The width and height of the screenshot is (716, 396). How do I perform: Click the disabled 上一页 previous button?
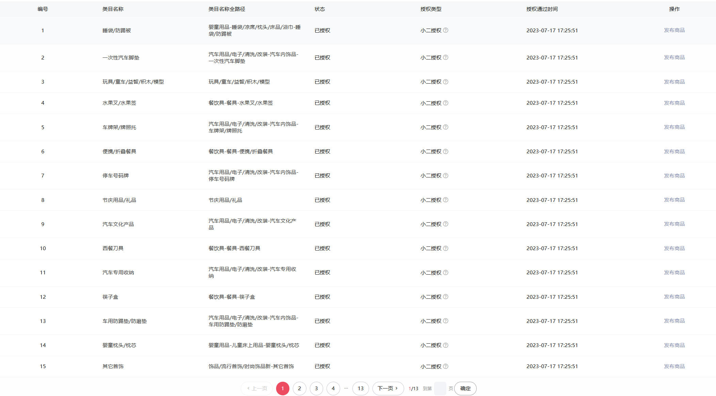(x=257, y=389)
